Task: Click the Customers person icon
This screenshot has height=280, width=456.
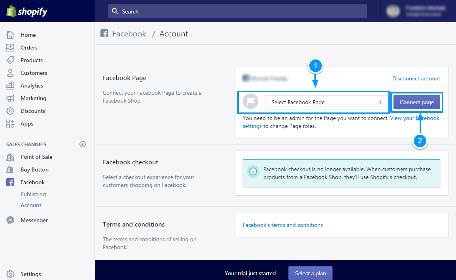Action: coord(10,73)
